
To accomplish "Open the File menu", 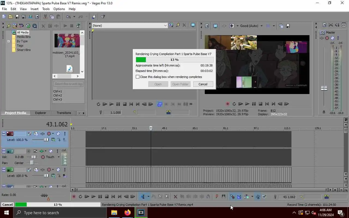I will (4, 9).
